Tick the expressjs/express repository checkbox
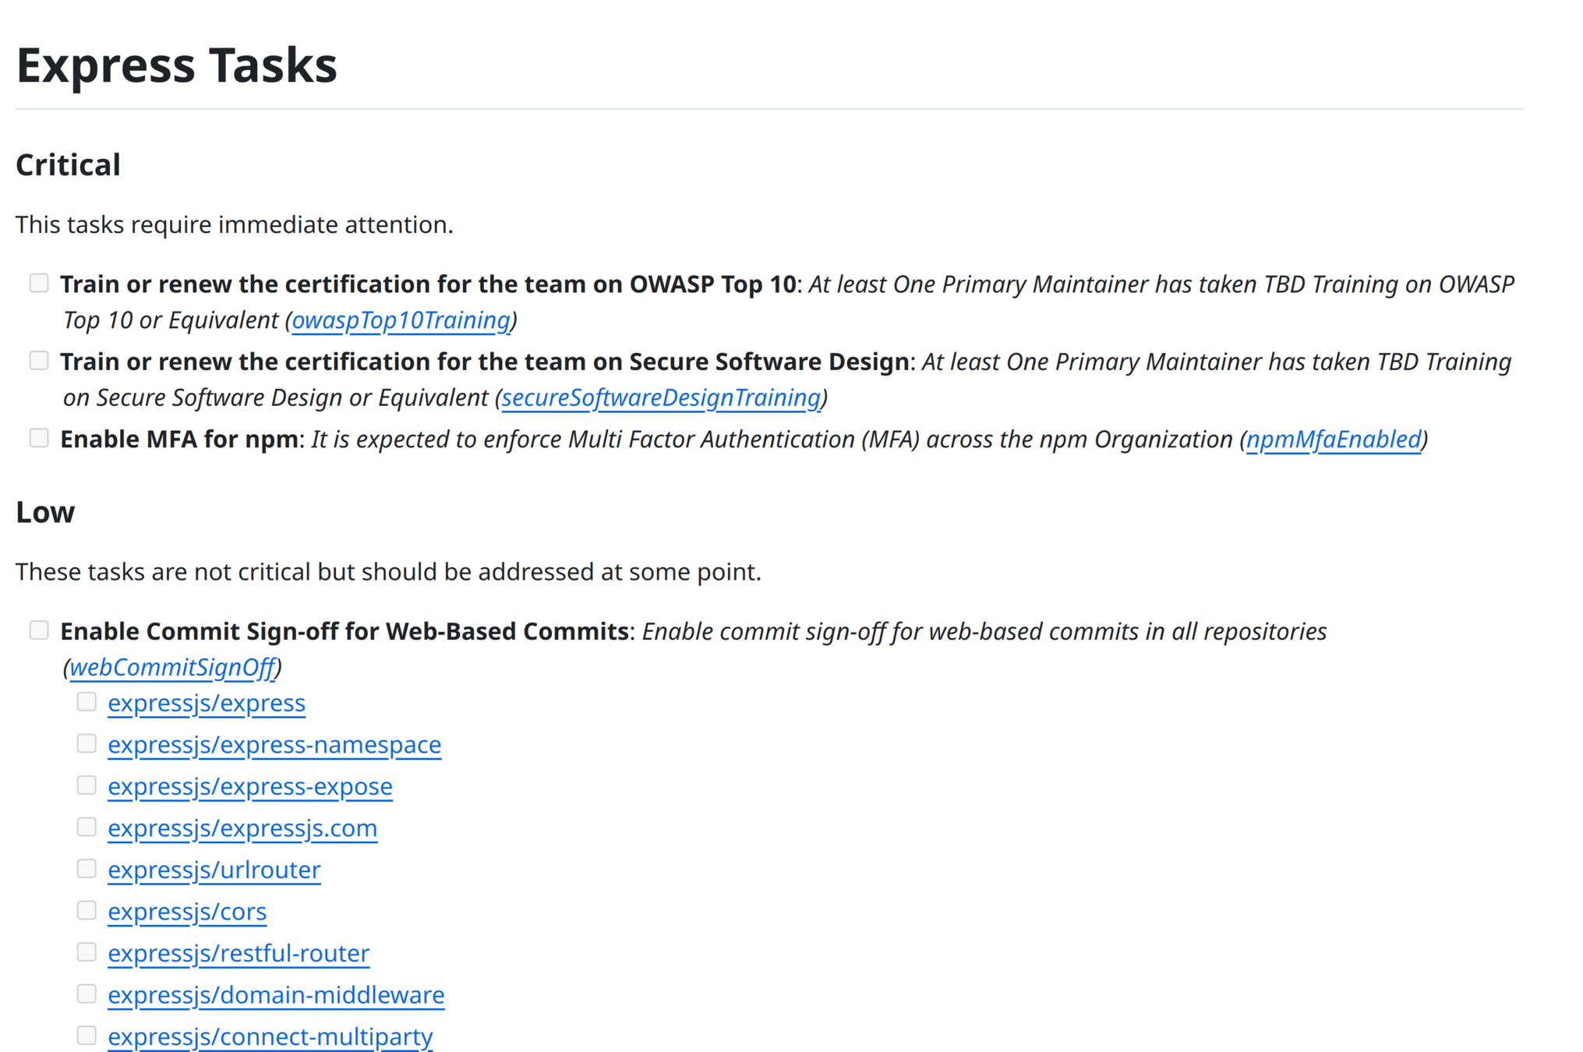This screenshot has height=1052, width=1583. pyautogui.click(x=87, y=702)
